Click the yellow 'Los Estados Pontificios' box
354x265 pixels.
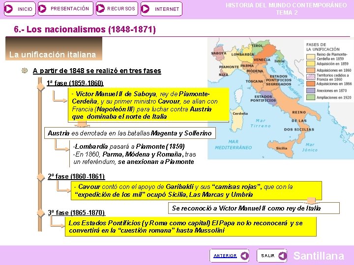tap(191, 227)
